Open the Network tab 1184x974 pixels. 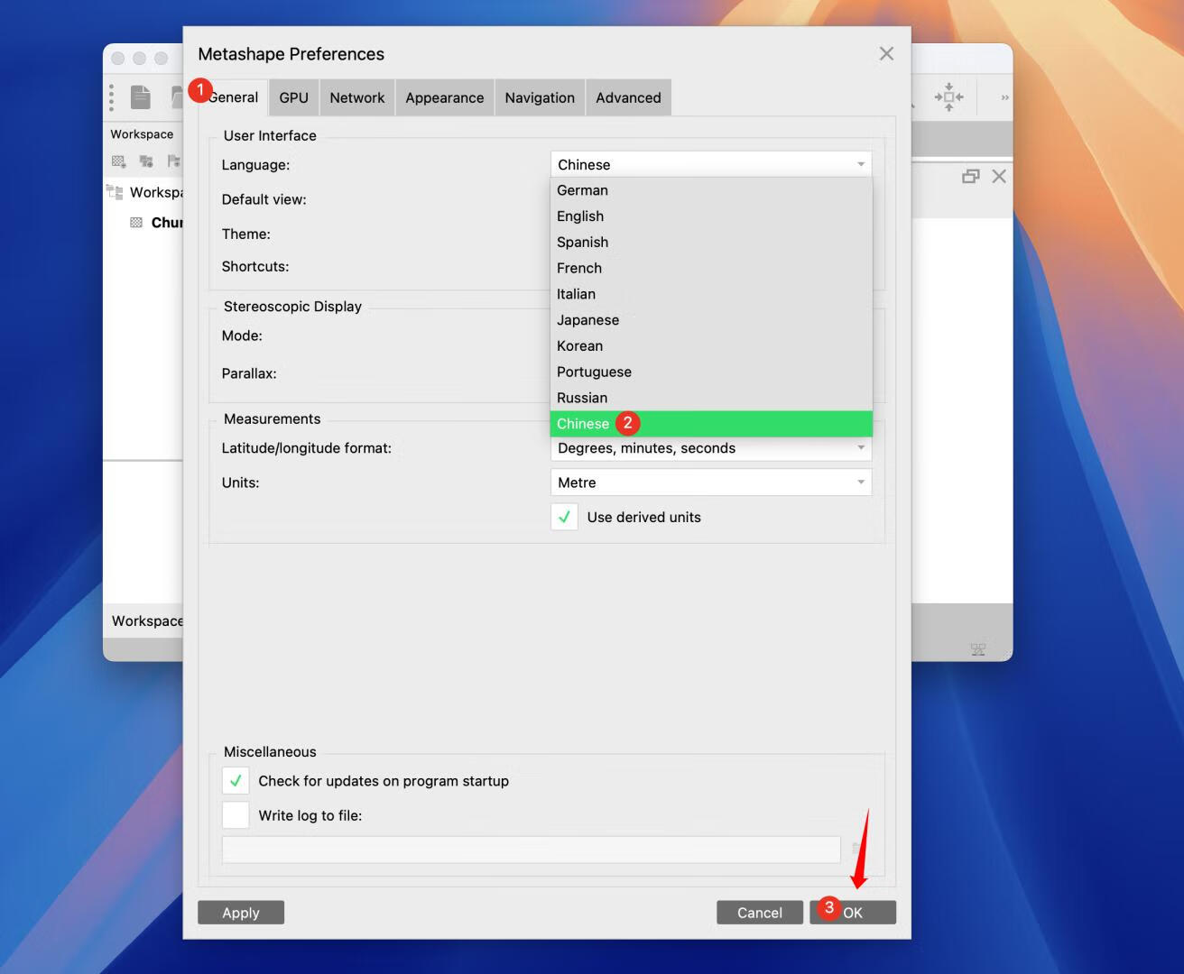356,97
